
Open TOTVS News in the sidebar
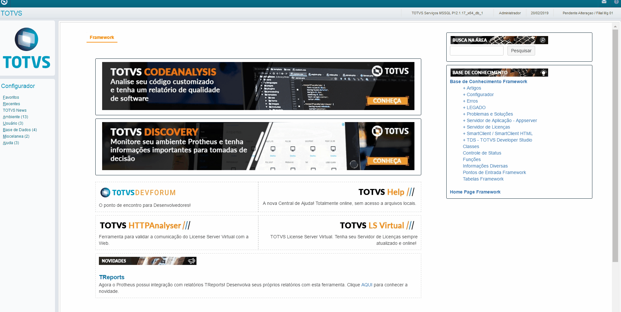tap(15, 110)
